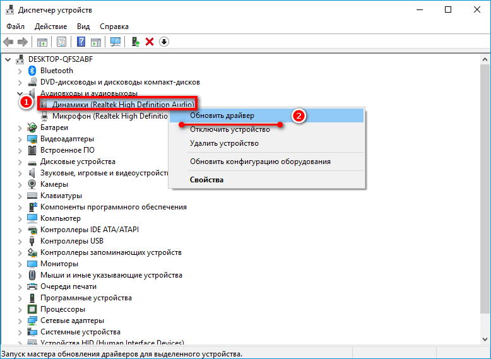This screenshot has width=491, height=359.
Task: Click the show/hide console tree icon
Action: coord(42,42)
